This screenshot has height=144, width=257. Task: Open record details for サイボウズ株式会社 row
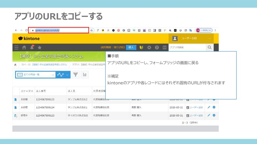pyautogui.click(x=16, y=115)
